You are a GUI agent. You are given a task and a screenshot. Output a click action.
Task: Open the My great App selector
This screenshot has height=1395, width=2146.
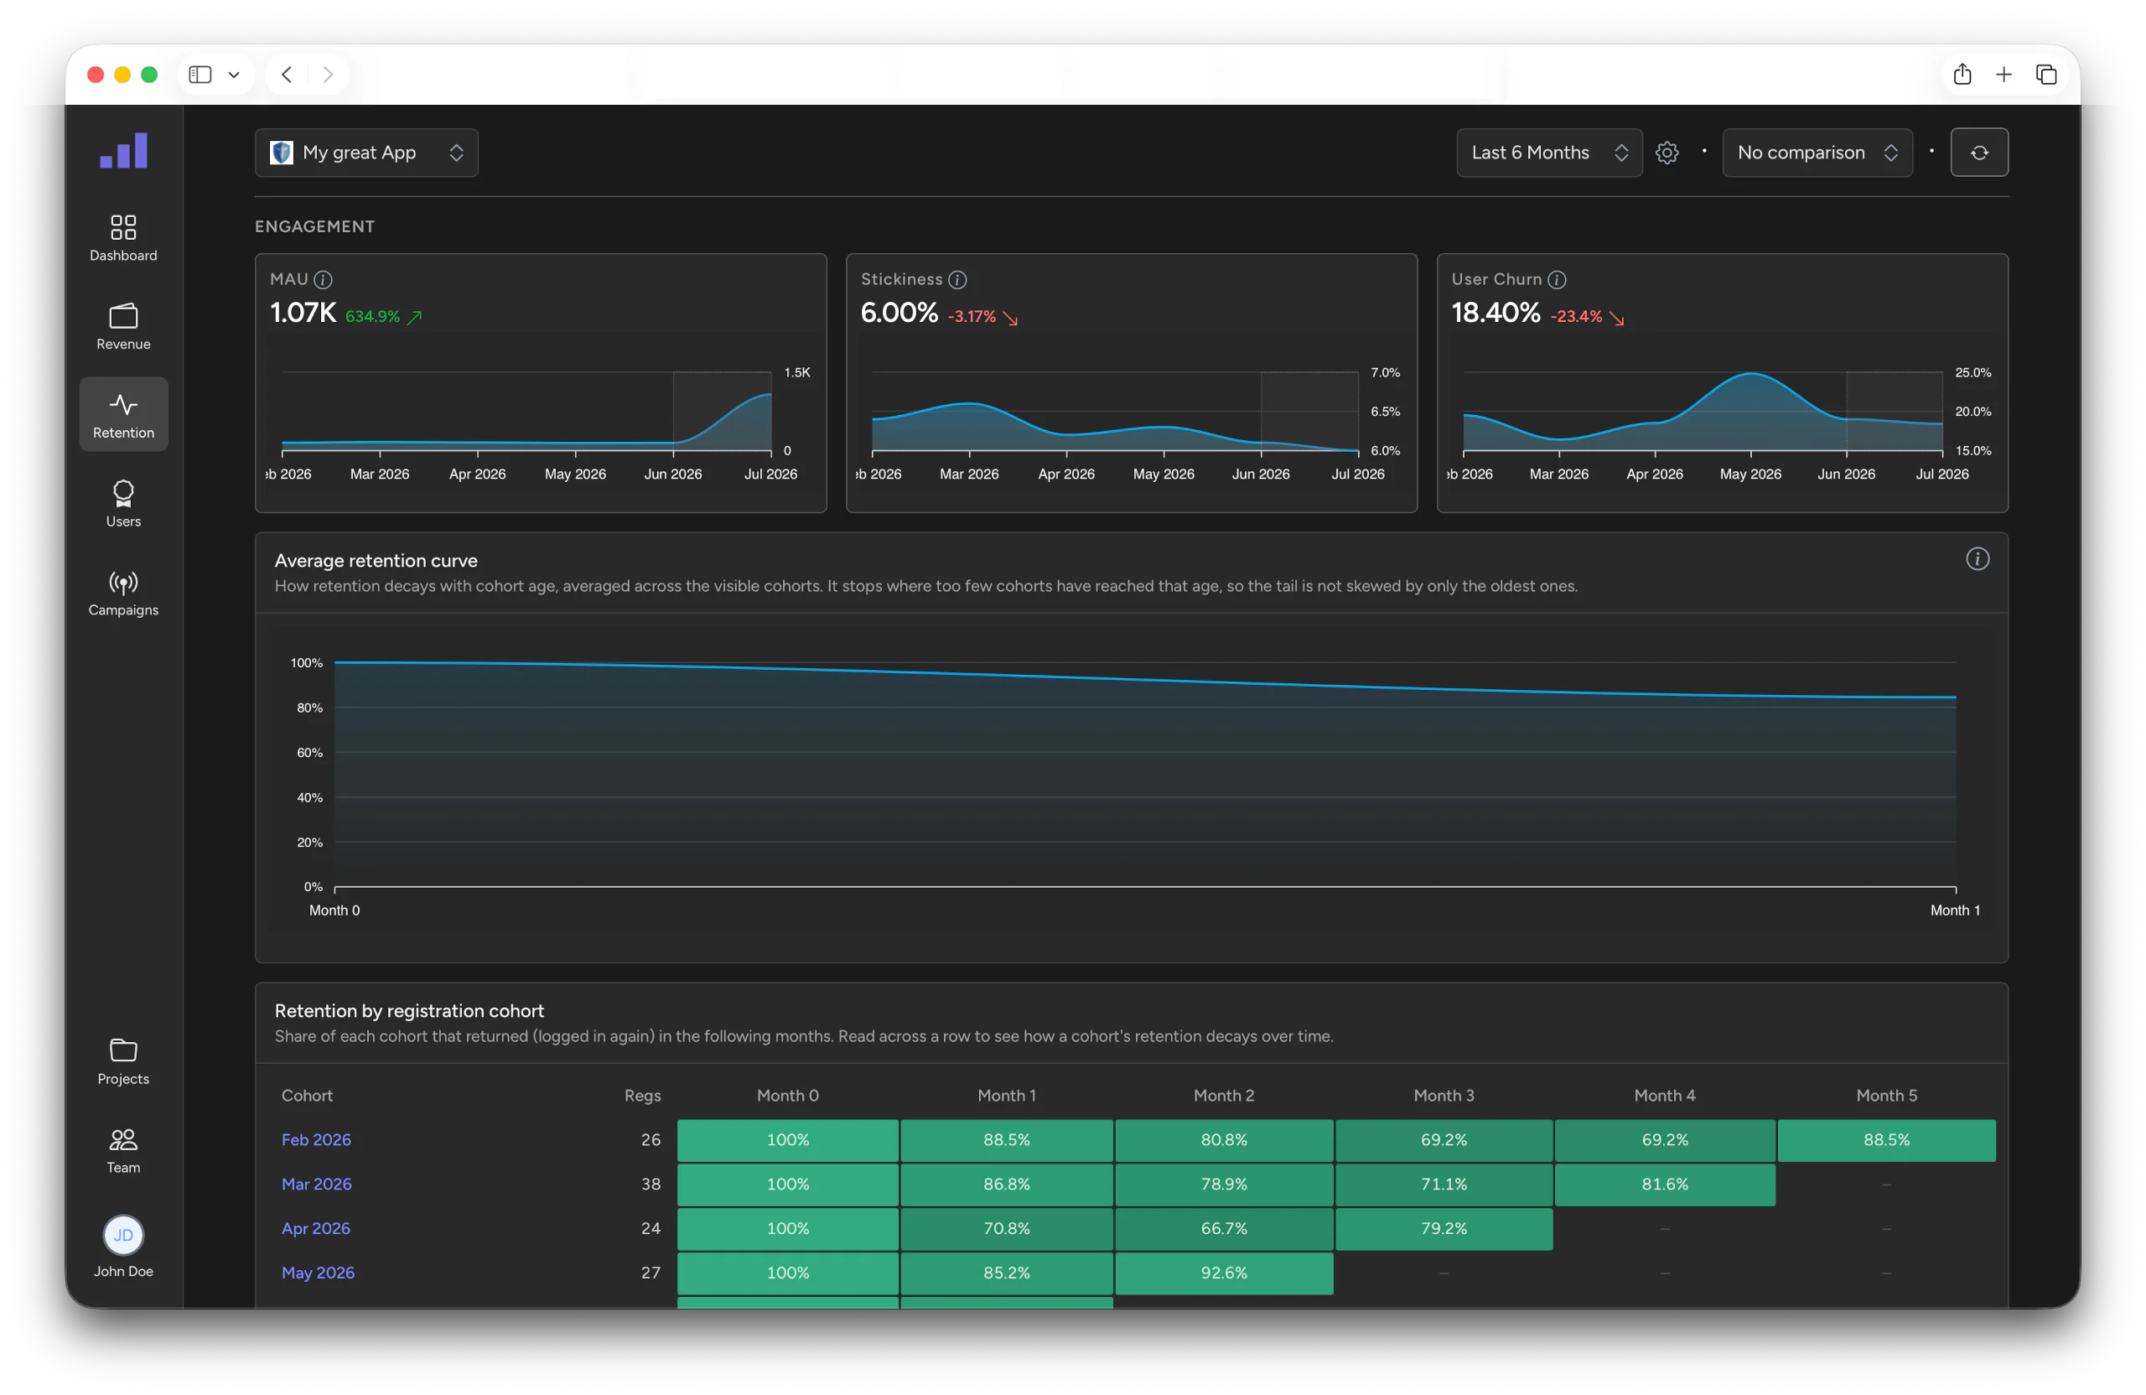[366, 153]
